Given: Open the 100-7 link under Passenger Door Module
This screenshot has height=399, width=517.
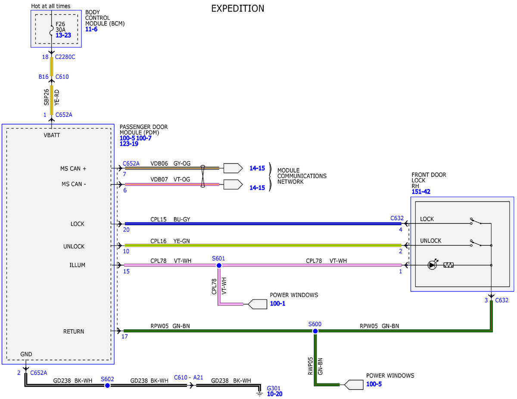Looking at the screenshot, I should coord(144,138).
